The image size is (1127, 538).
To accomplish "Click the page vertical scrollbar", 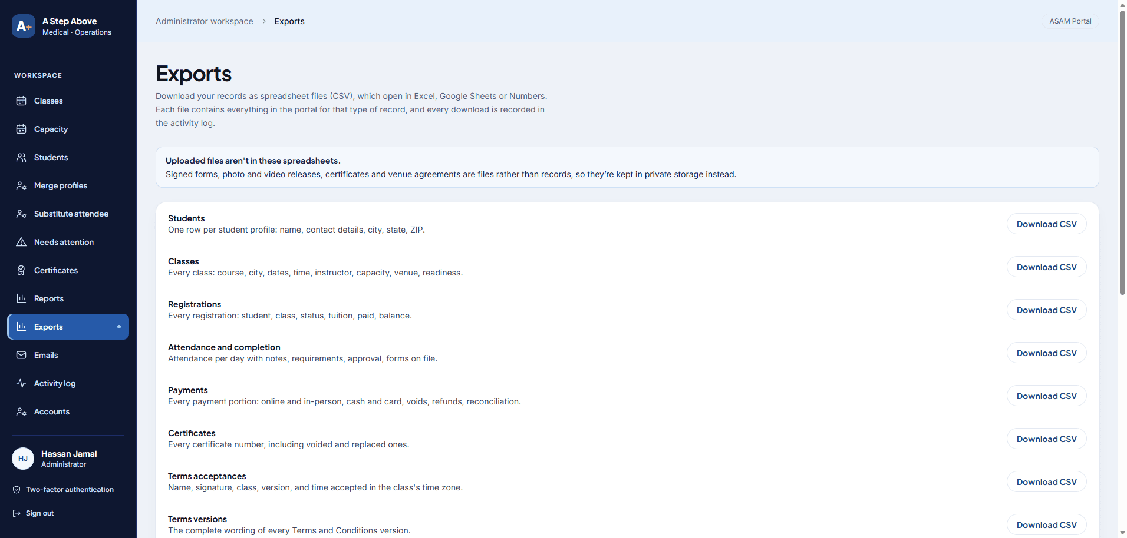I will pyautogui.click(x=1122, y=153).
